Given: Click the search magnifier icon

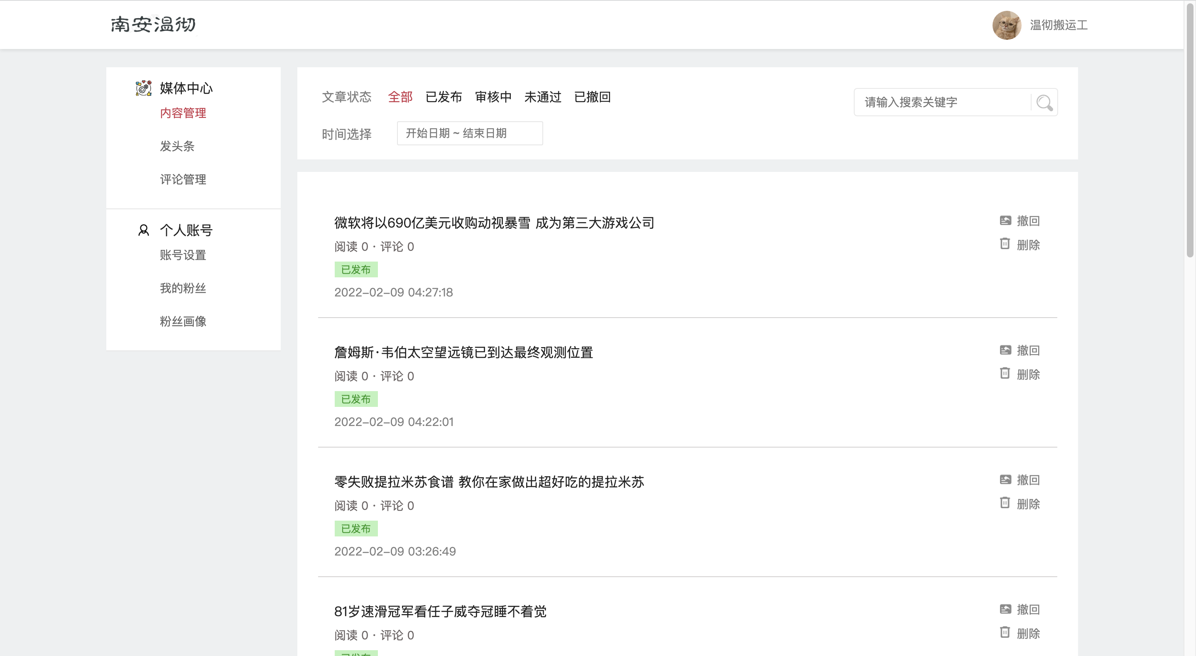Looking at the screenshot, I should tap(1044, 103).
